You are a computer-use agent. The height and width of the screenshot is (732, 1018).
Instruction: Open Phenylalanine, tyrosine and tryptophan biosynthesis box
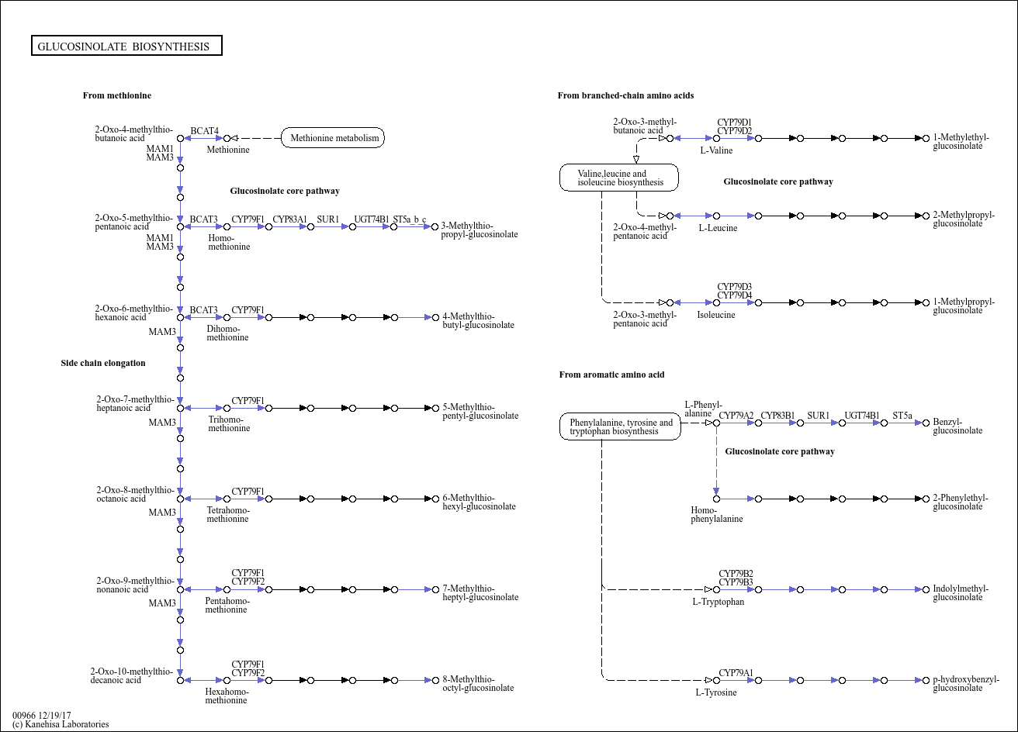click(x=620, y=426)
